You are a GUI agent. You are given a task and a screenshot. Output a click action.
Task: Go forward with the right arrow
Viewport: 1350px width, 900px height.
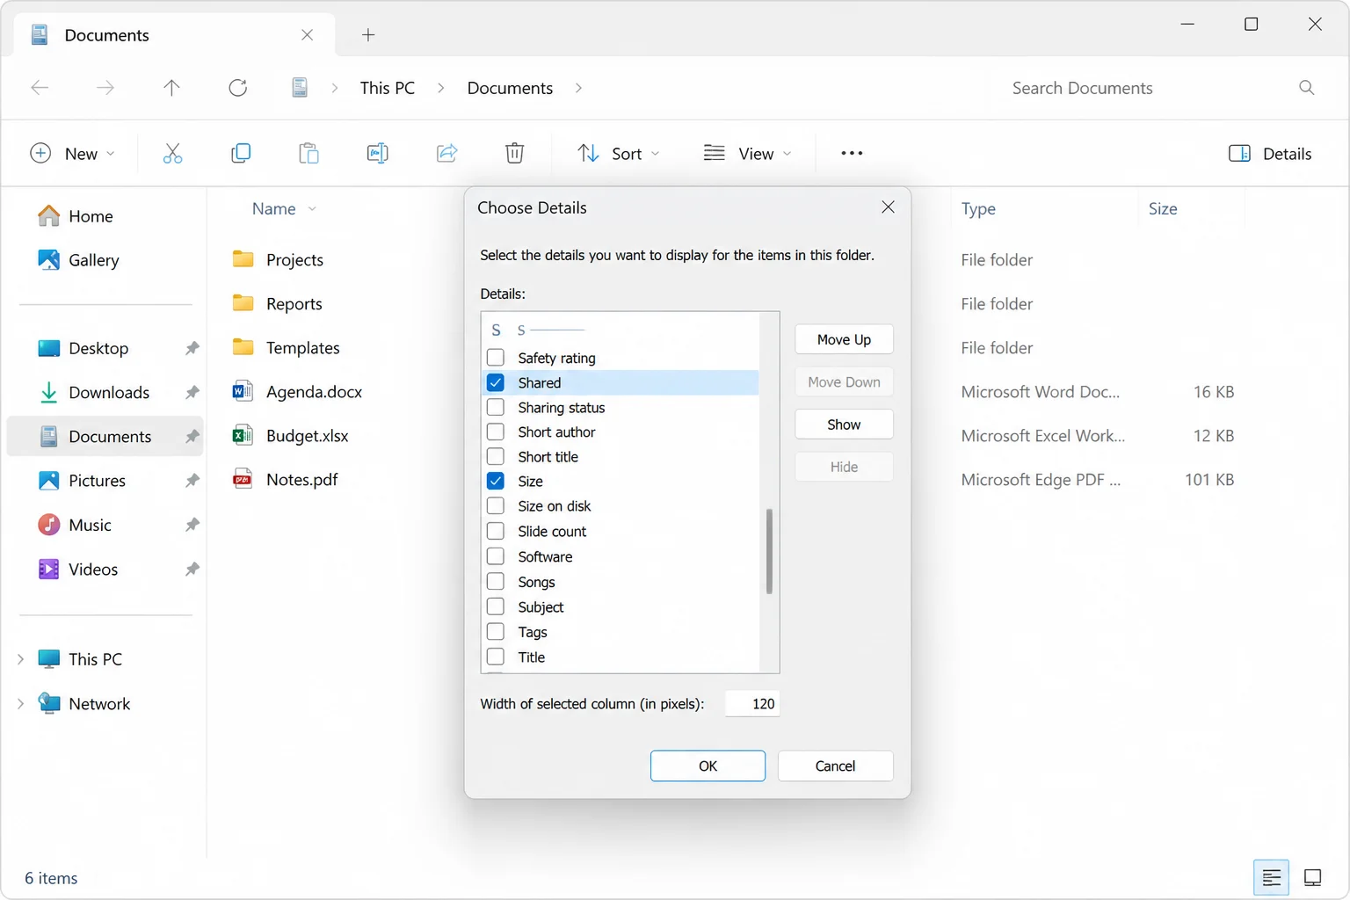(105, 88)
